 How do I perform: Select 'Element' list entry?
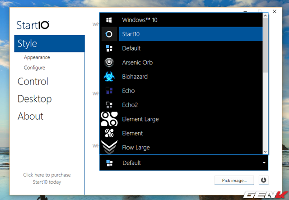[x=132, y=133]
